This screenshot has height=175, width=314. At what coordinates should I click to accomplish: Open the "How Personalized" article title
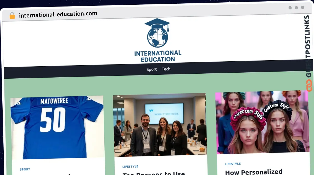(x=254, y=172)
